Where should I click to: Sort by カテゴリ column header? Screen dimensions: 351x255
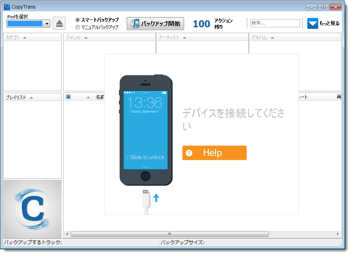(32, 37)
